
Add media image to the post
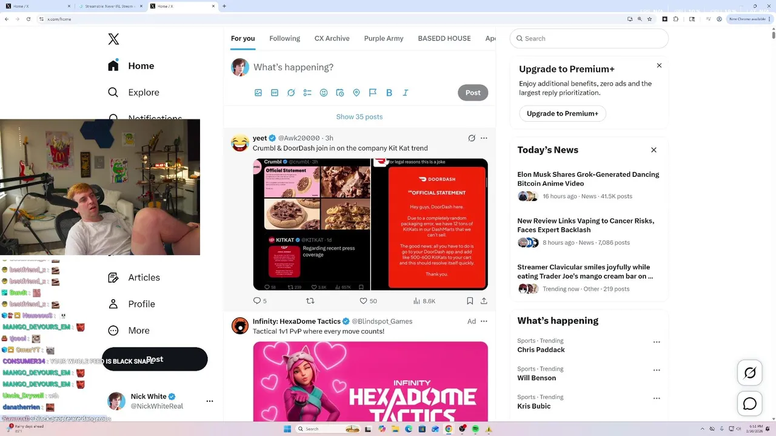click(258, 93)
